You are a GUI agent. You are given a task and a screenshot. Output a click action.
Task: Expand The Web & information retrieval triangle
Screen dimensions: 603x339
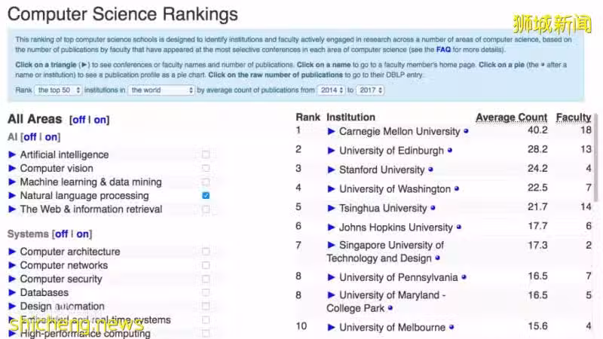(12, 209)
